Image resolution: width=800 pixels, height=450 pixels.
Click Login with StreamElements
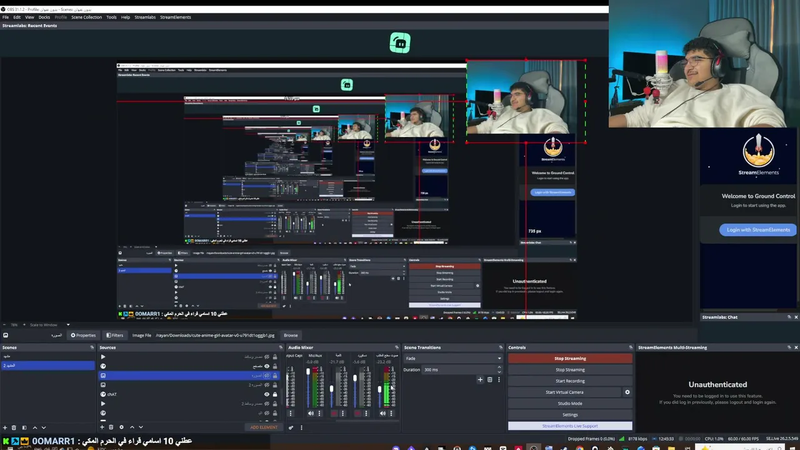click(x=758, y=229)
